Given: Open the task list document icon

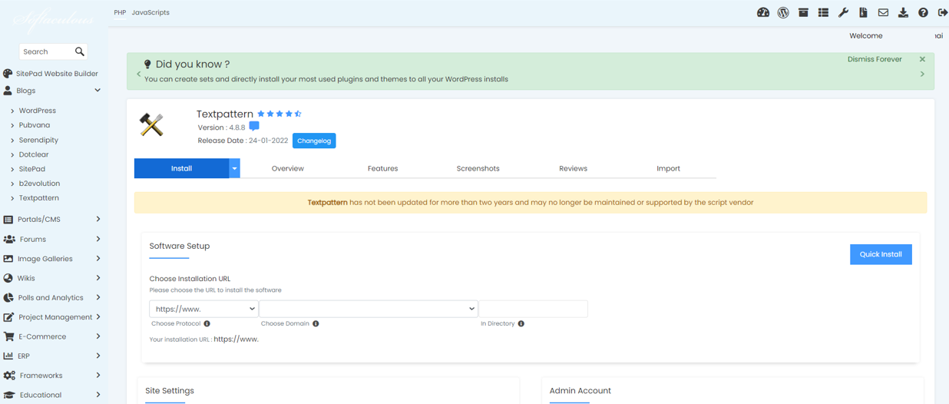Looking at the screenshot, I should pos(863,12).
